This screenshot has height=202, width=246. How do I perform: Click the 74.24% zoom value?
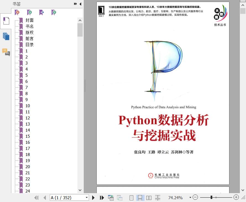coord(176,198)
